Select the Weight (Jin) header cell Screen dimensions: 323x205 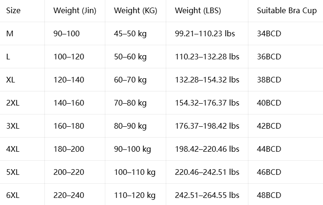tap(75, 10)
